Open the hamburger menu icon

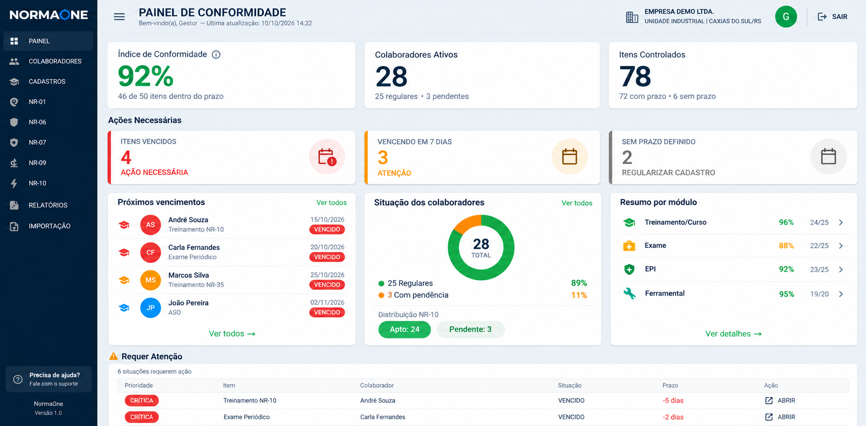119,17
